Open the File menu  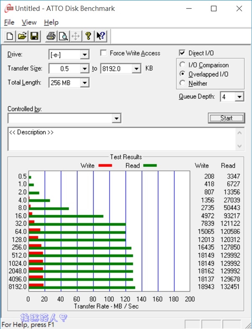pos(9,22)
